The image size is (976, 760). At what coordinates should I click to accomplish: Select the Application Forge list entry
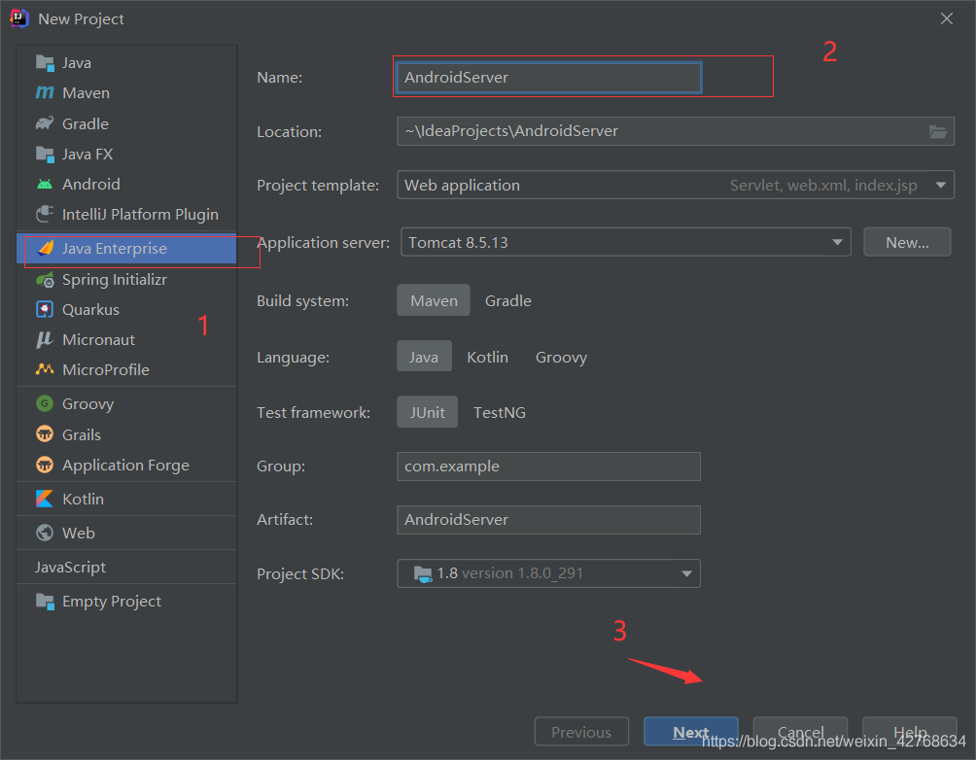point(126,465)
